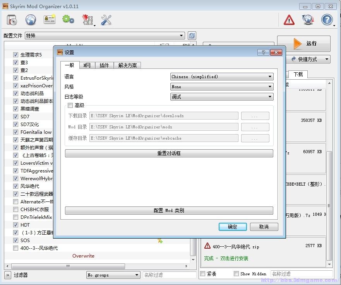The width and height of the screenshot is (341, 285).
Task: Click the 配置 Mod 类别 button
Action: pyautogui.click(x=169, y=210)
